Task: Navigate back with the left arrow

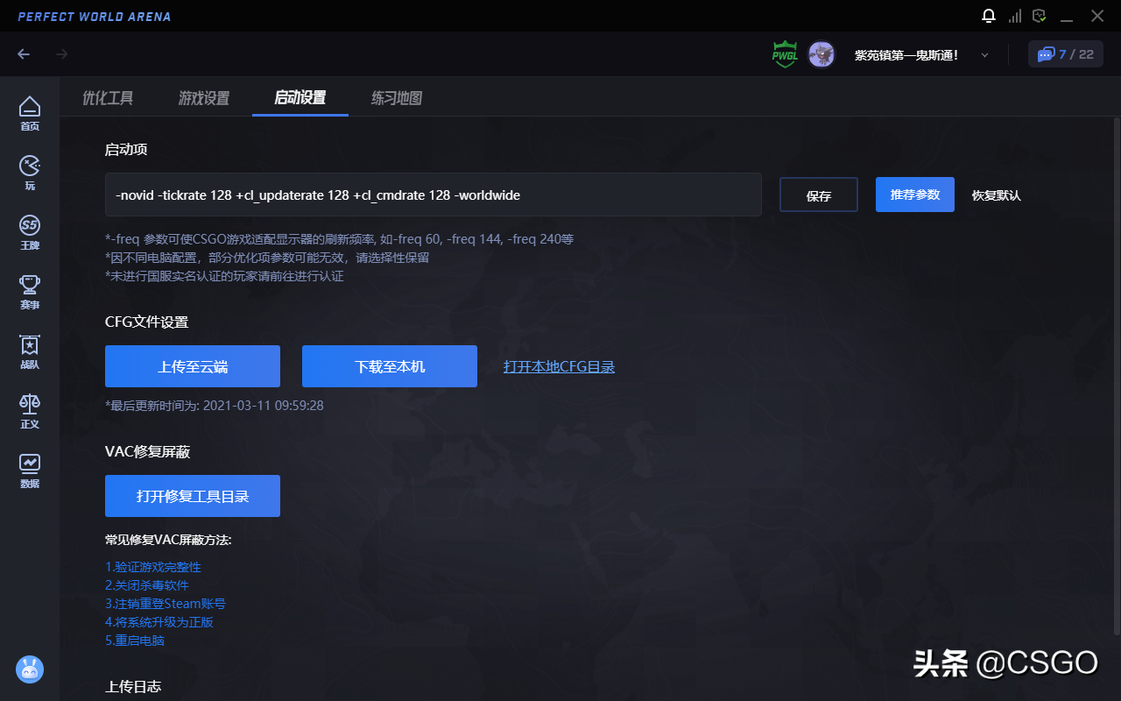Action: tap(24, 54)
